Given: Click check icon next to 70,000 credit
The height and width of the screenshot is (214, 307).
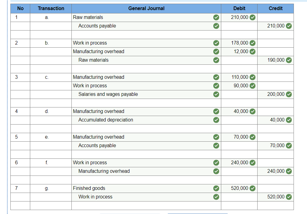Looking at the screenshot, I should (289, 146).
